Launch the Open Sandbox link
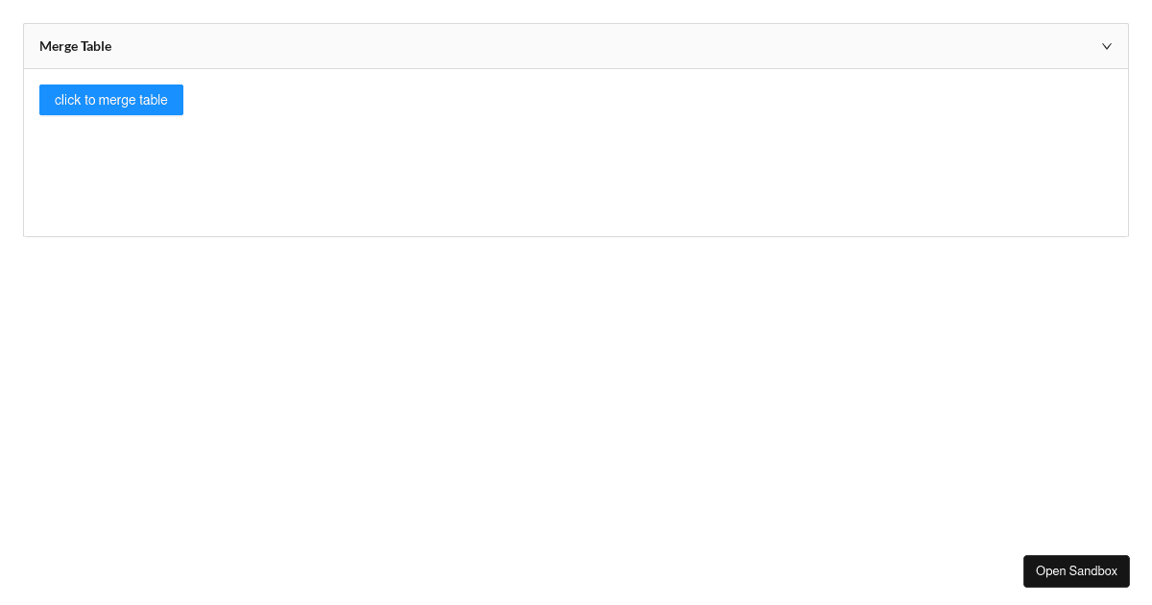Viewport: 1152px width, 605px height. tap(1076, 571)
